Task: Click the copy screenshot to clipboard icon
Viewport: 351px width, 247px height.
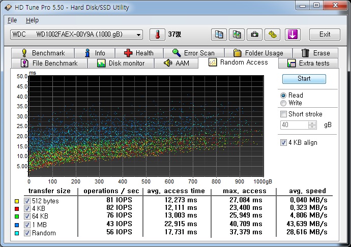Action: pyautogui.click(x=237, y=35)
